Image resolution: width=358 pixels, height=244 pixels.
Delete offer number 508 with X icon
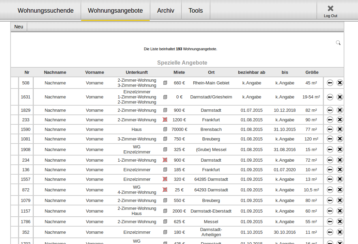[340, 83]
